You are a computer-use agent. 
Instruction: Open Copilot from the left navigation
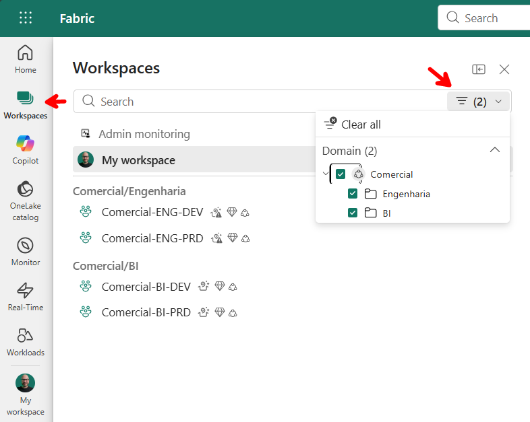coord(26,149)
